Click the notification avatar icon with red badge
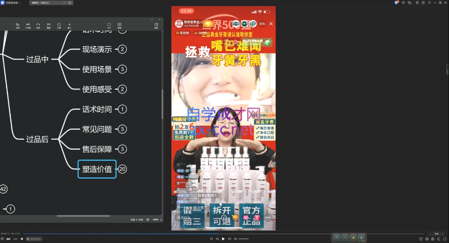This screenshot has height=243, width=449. pyautogui.click(x=396, y=3)
